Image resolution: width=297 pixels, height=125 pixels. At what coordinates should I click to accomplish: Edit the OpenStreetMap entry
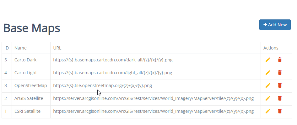point(267,86)
